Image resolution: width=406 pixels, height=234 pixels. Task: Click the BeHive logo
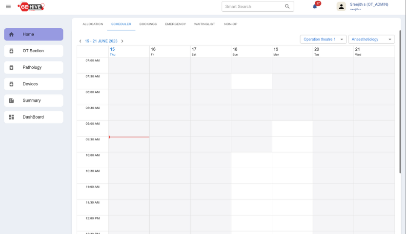click(x=31, y=7)
